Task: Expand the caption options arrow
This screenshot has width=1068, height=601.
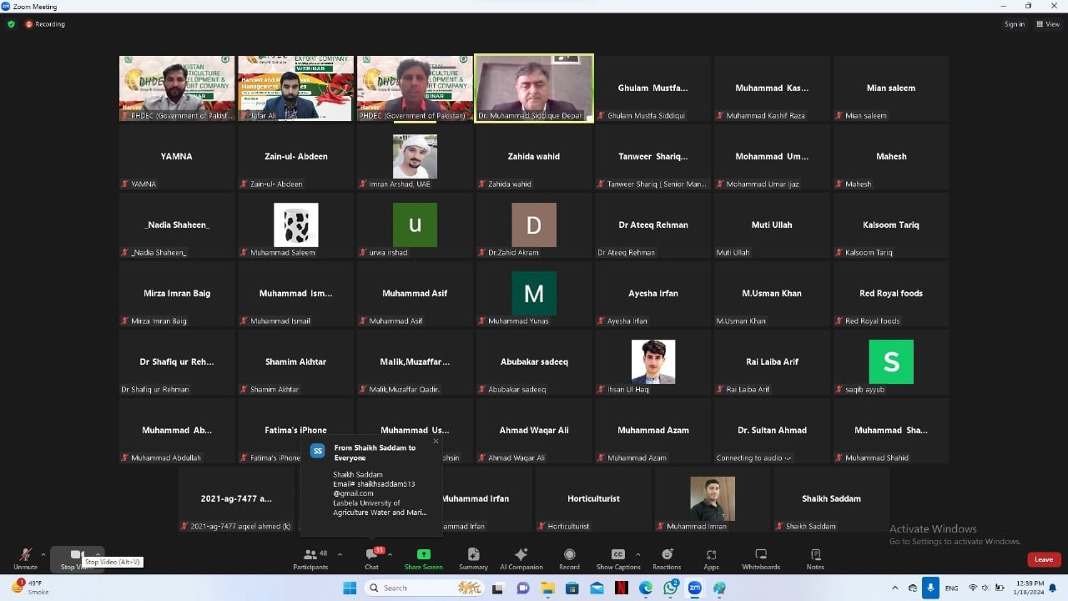Action: 638,554
